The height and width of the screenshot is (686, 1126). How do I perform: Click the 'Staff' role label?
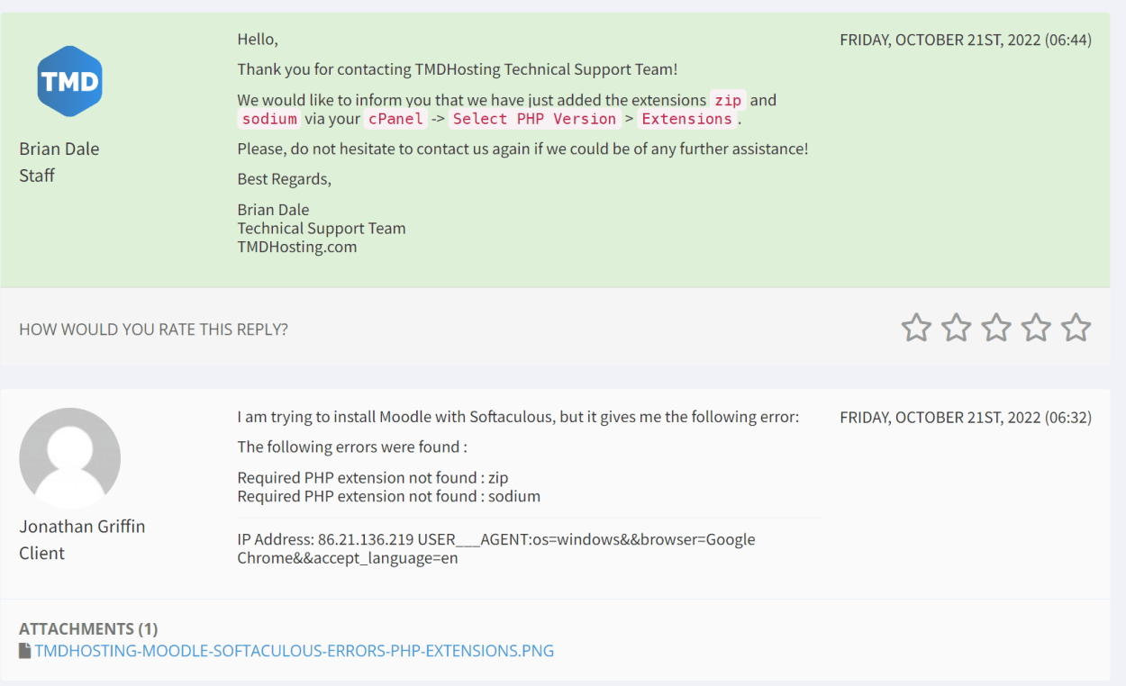(37, 176)
